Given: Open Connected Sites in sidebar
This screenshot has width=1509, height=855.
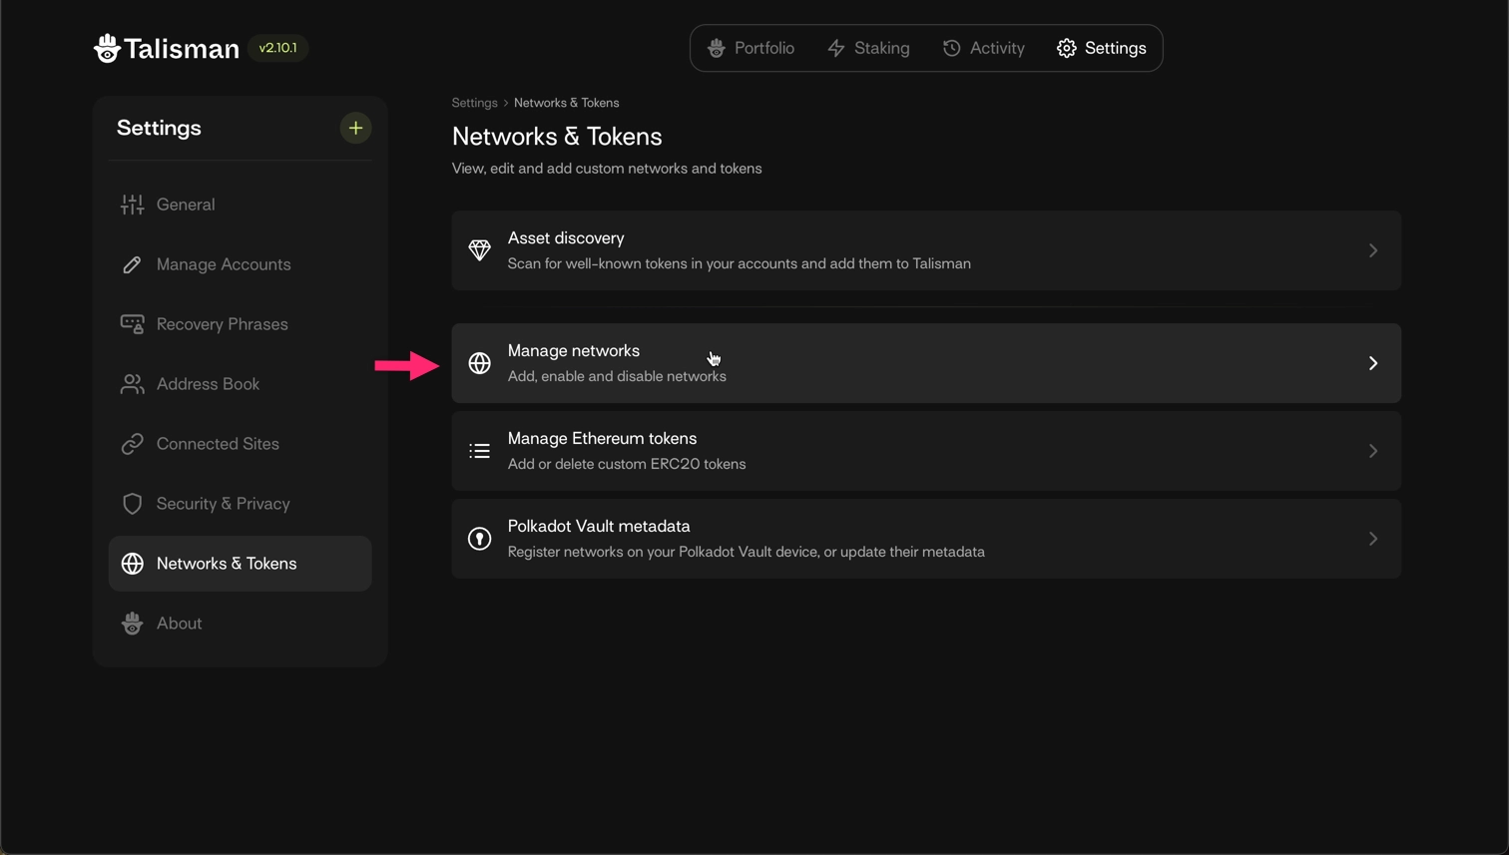Looking at the screenshot, I should (240, 444).
